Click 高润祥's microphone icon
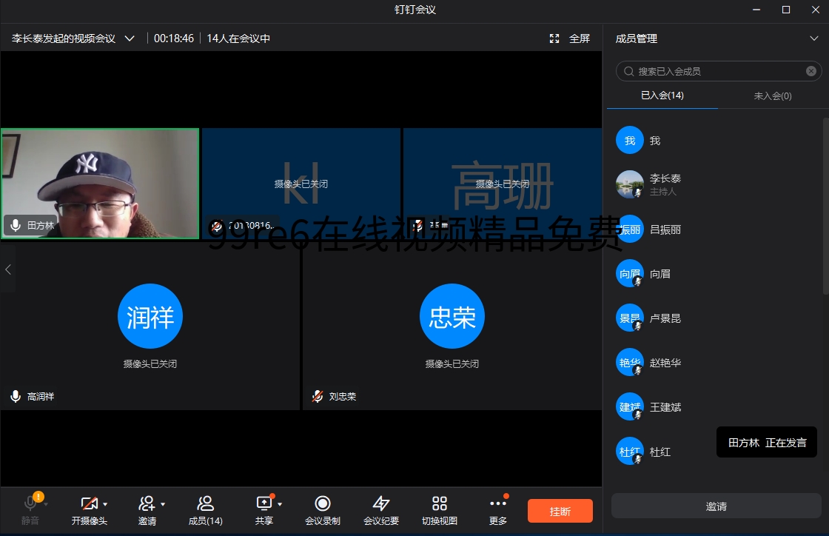 point(16,397)
